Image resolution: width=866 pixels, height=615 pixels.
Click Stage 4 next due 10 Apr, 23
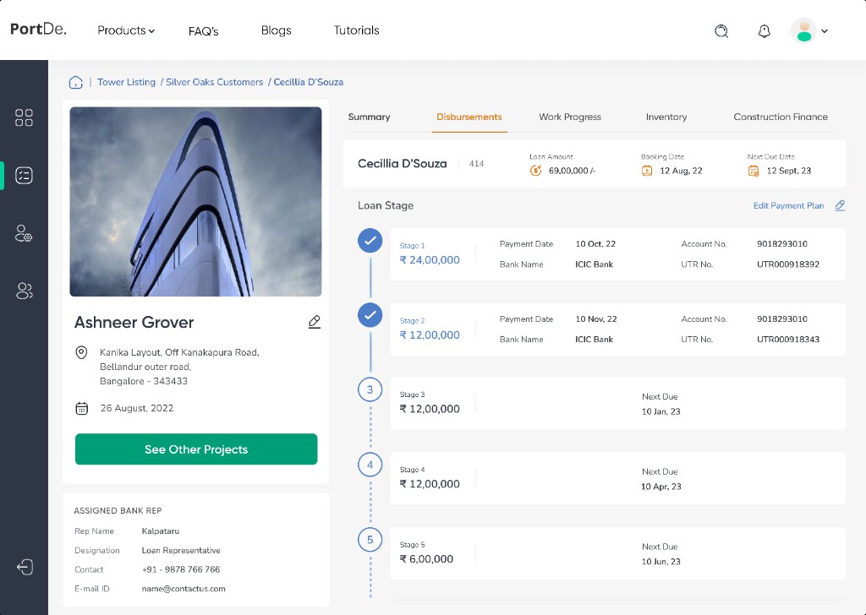[661, 487]
